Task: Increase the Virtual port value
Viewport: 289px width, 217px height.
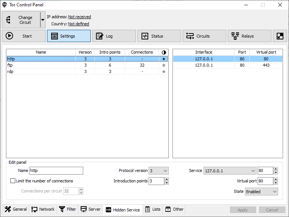Action: [x=276, y=179]
